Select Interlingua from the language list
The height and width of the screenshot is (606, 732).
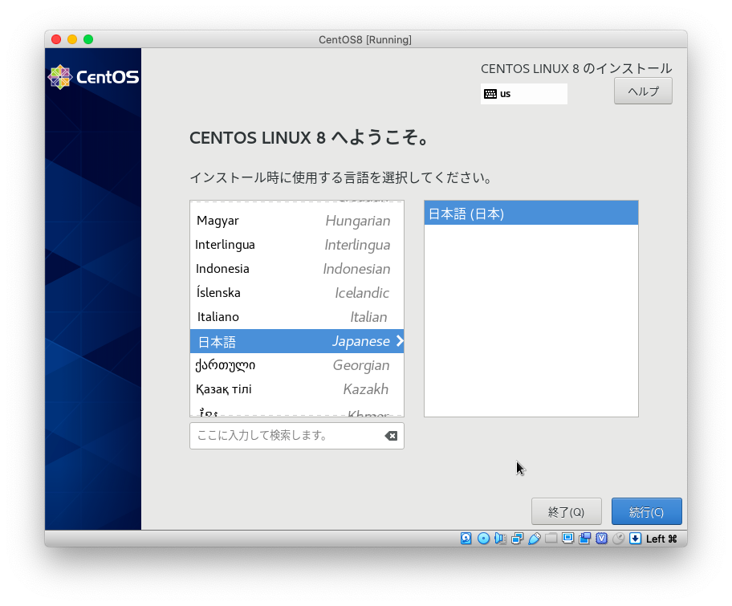[x=297, y=245]
